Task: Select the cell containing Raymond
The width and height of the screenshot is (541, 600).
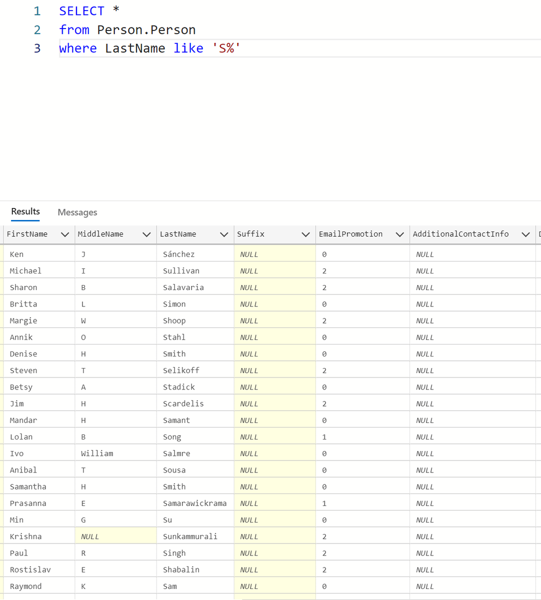Action: click(x=39, y=586)
